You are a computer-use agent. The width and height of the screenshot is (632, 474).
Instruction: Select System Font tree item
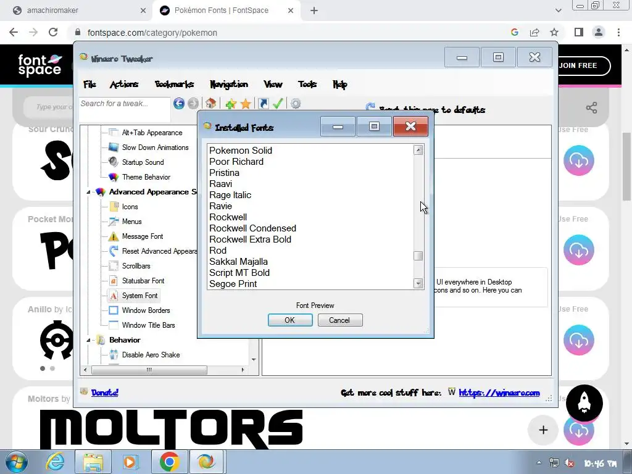[x=139, y=296]
